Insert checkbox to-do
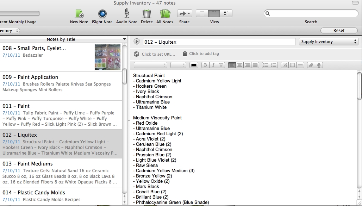Viewport: 362px width, 206px height. point(285,65)
